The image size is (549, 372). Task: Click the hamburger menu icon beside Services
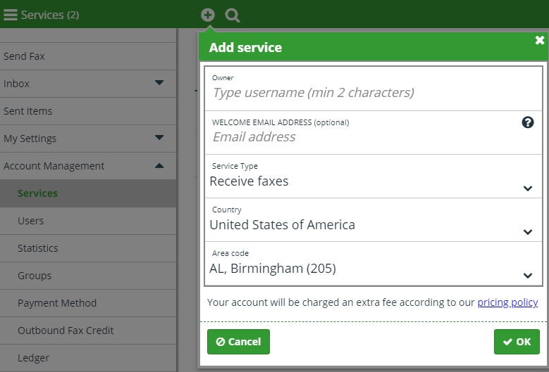10,15
